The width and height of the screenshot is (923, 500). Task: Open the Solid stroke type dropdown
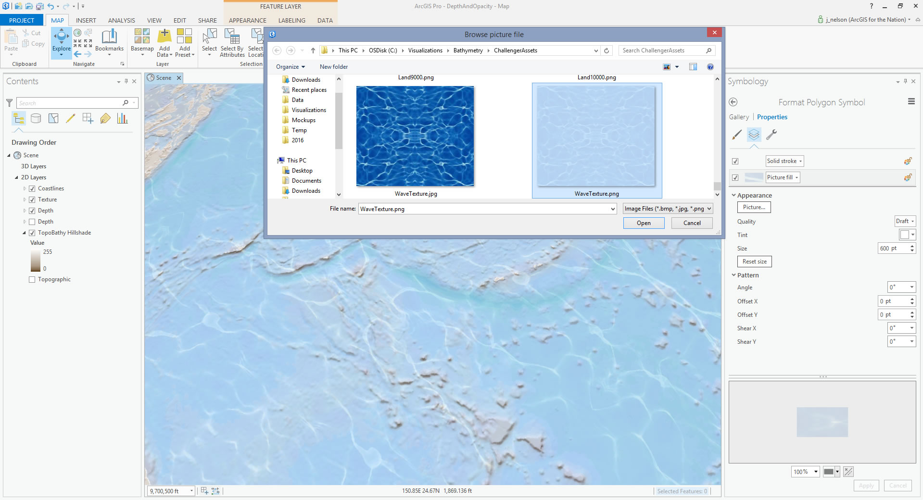784,161
